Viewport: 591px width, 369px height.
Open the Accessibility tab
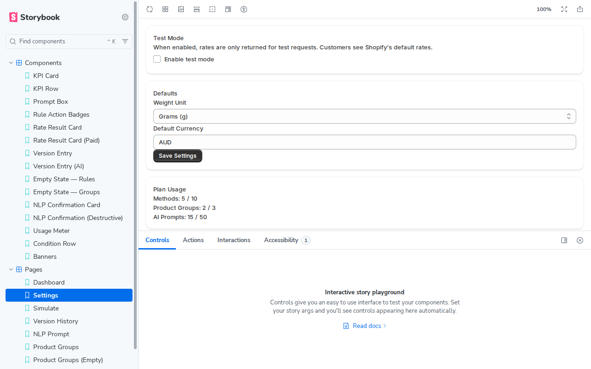click(x=281, y=240)
